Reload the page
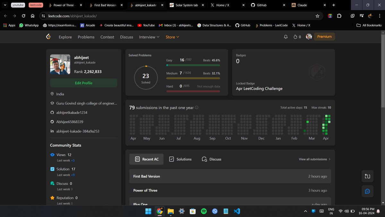The height and width of the screenshot is (217, 385). pyautogui.click(x=23, y=16)
